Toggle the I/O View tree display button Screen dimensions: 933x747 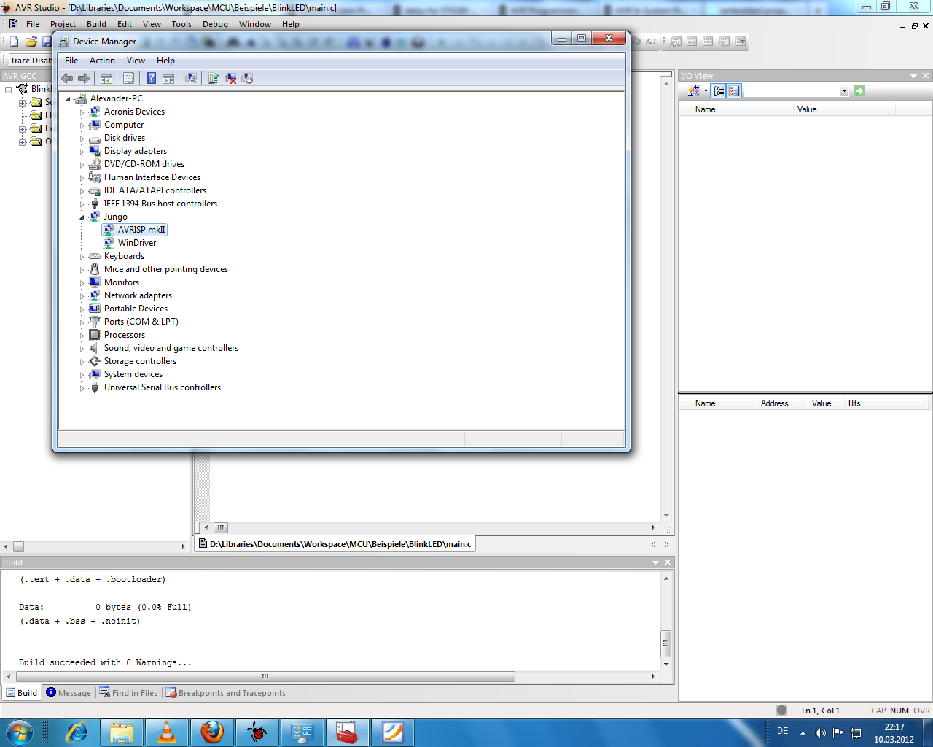pyautogui.click(x=719, y=90)
